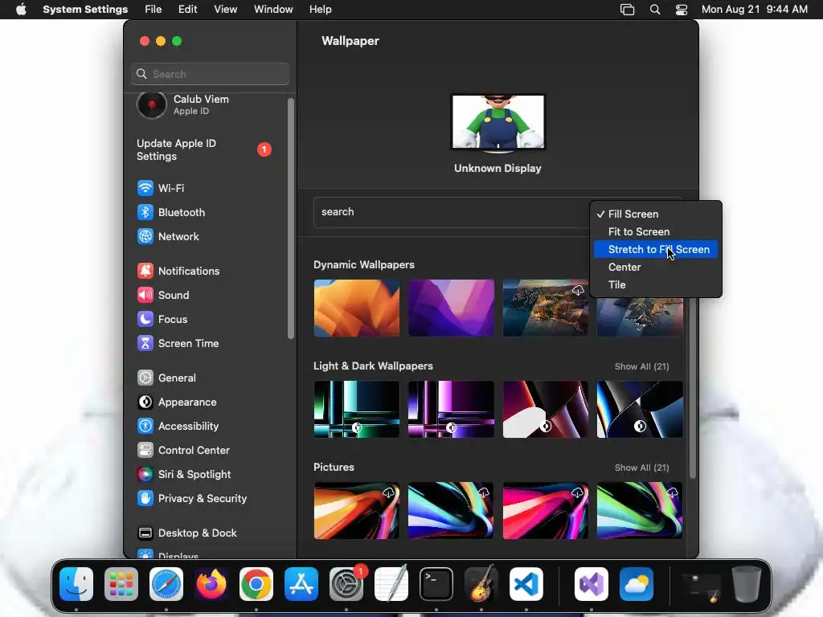The width and height of the screenshot is (823, 617).
Task: Open Update Apple ID Settings
Action: (203, 149)
